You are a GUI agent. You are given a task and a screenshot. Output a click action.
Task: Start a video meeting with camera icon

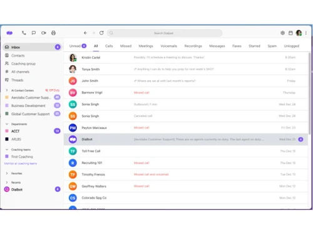pos(44,33)
